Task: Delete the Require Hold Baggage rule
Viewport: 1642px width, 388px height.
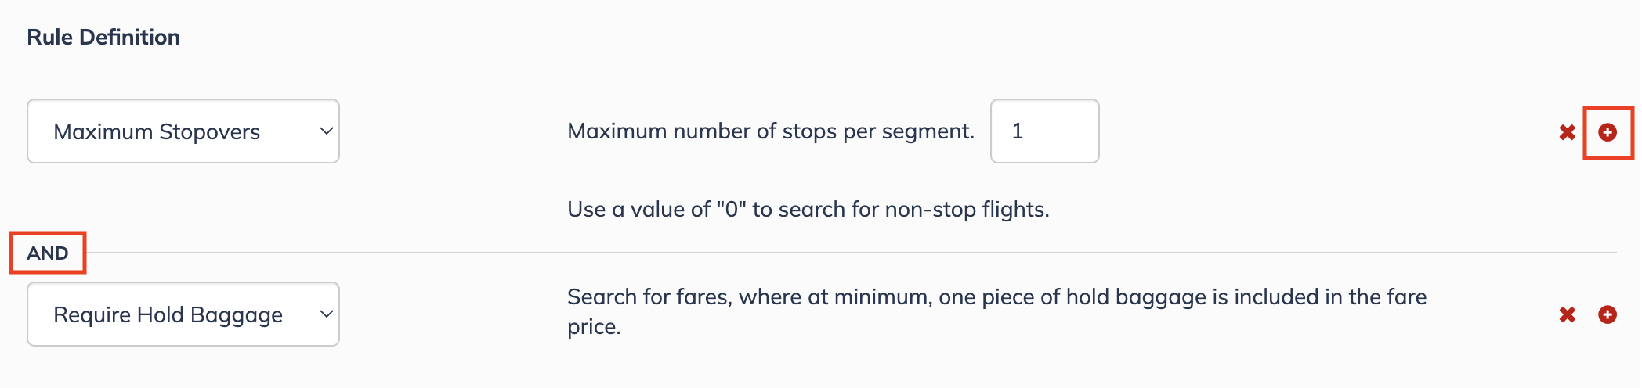Action: click(1567, 314)
